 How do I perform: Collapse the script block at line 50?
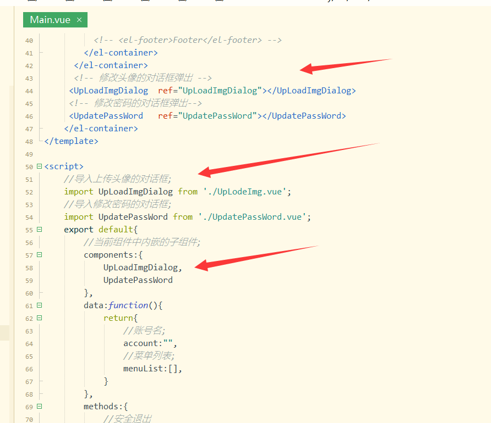pyautogui.click(x=39, y=166)
